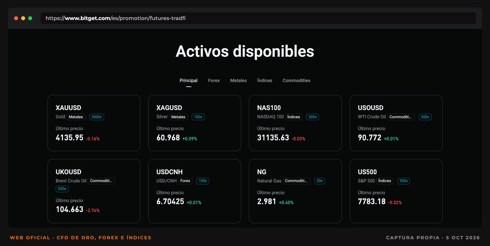The width and height of the screenshot is (490, 246).
Task: Select the US500 card title
Action: (367, 172)
